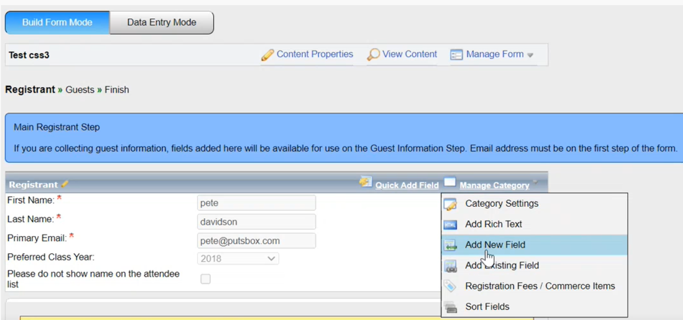Image resolution: width=683 pixels, height=320 pixels.
Task: Go to the Guests step
Action: [80, 90]
